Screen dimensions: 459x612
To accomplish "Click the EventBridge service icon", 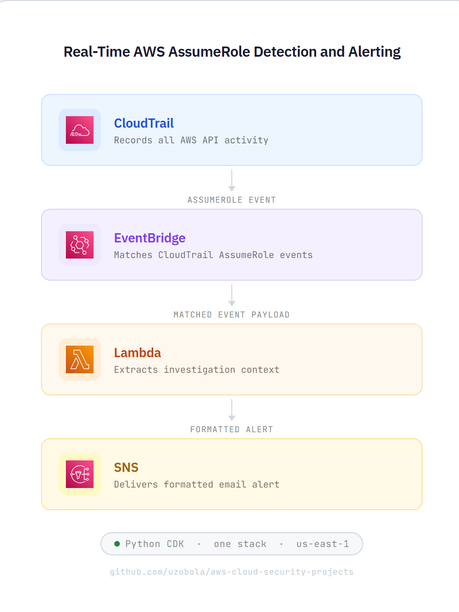I will 80,245.
